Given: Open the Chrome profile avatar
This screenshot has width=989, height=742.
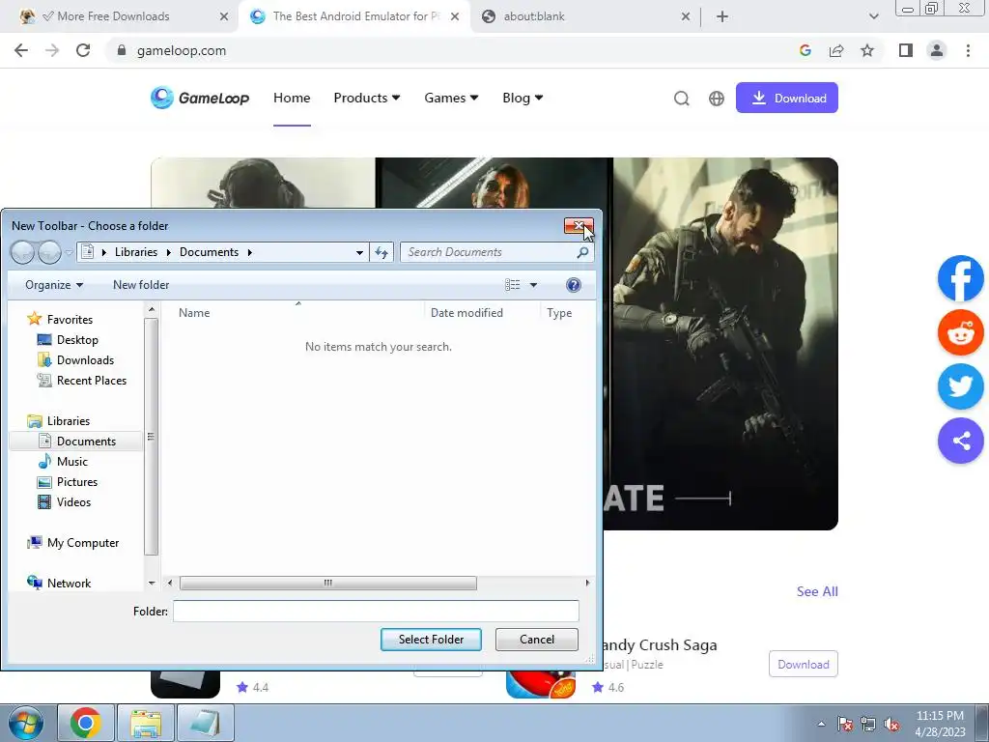Looking at the screenshot, I should click(x=937, y=50).
